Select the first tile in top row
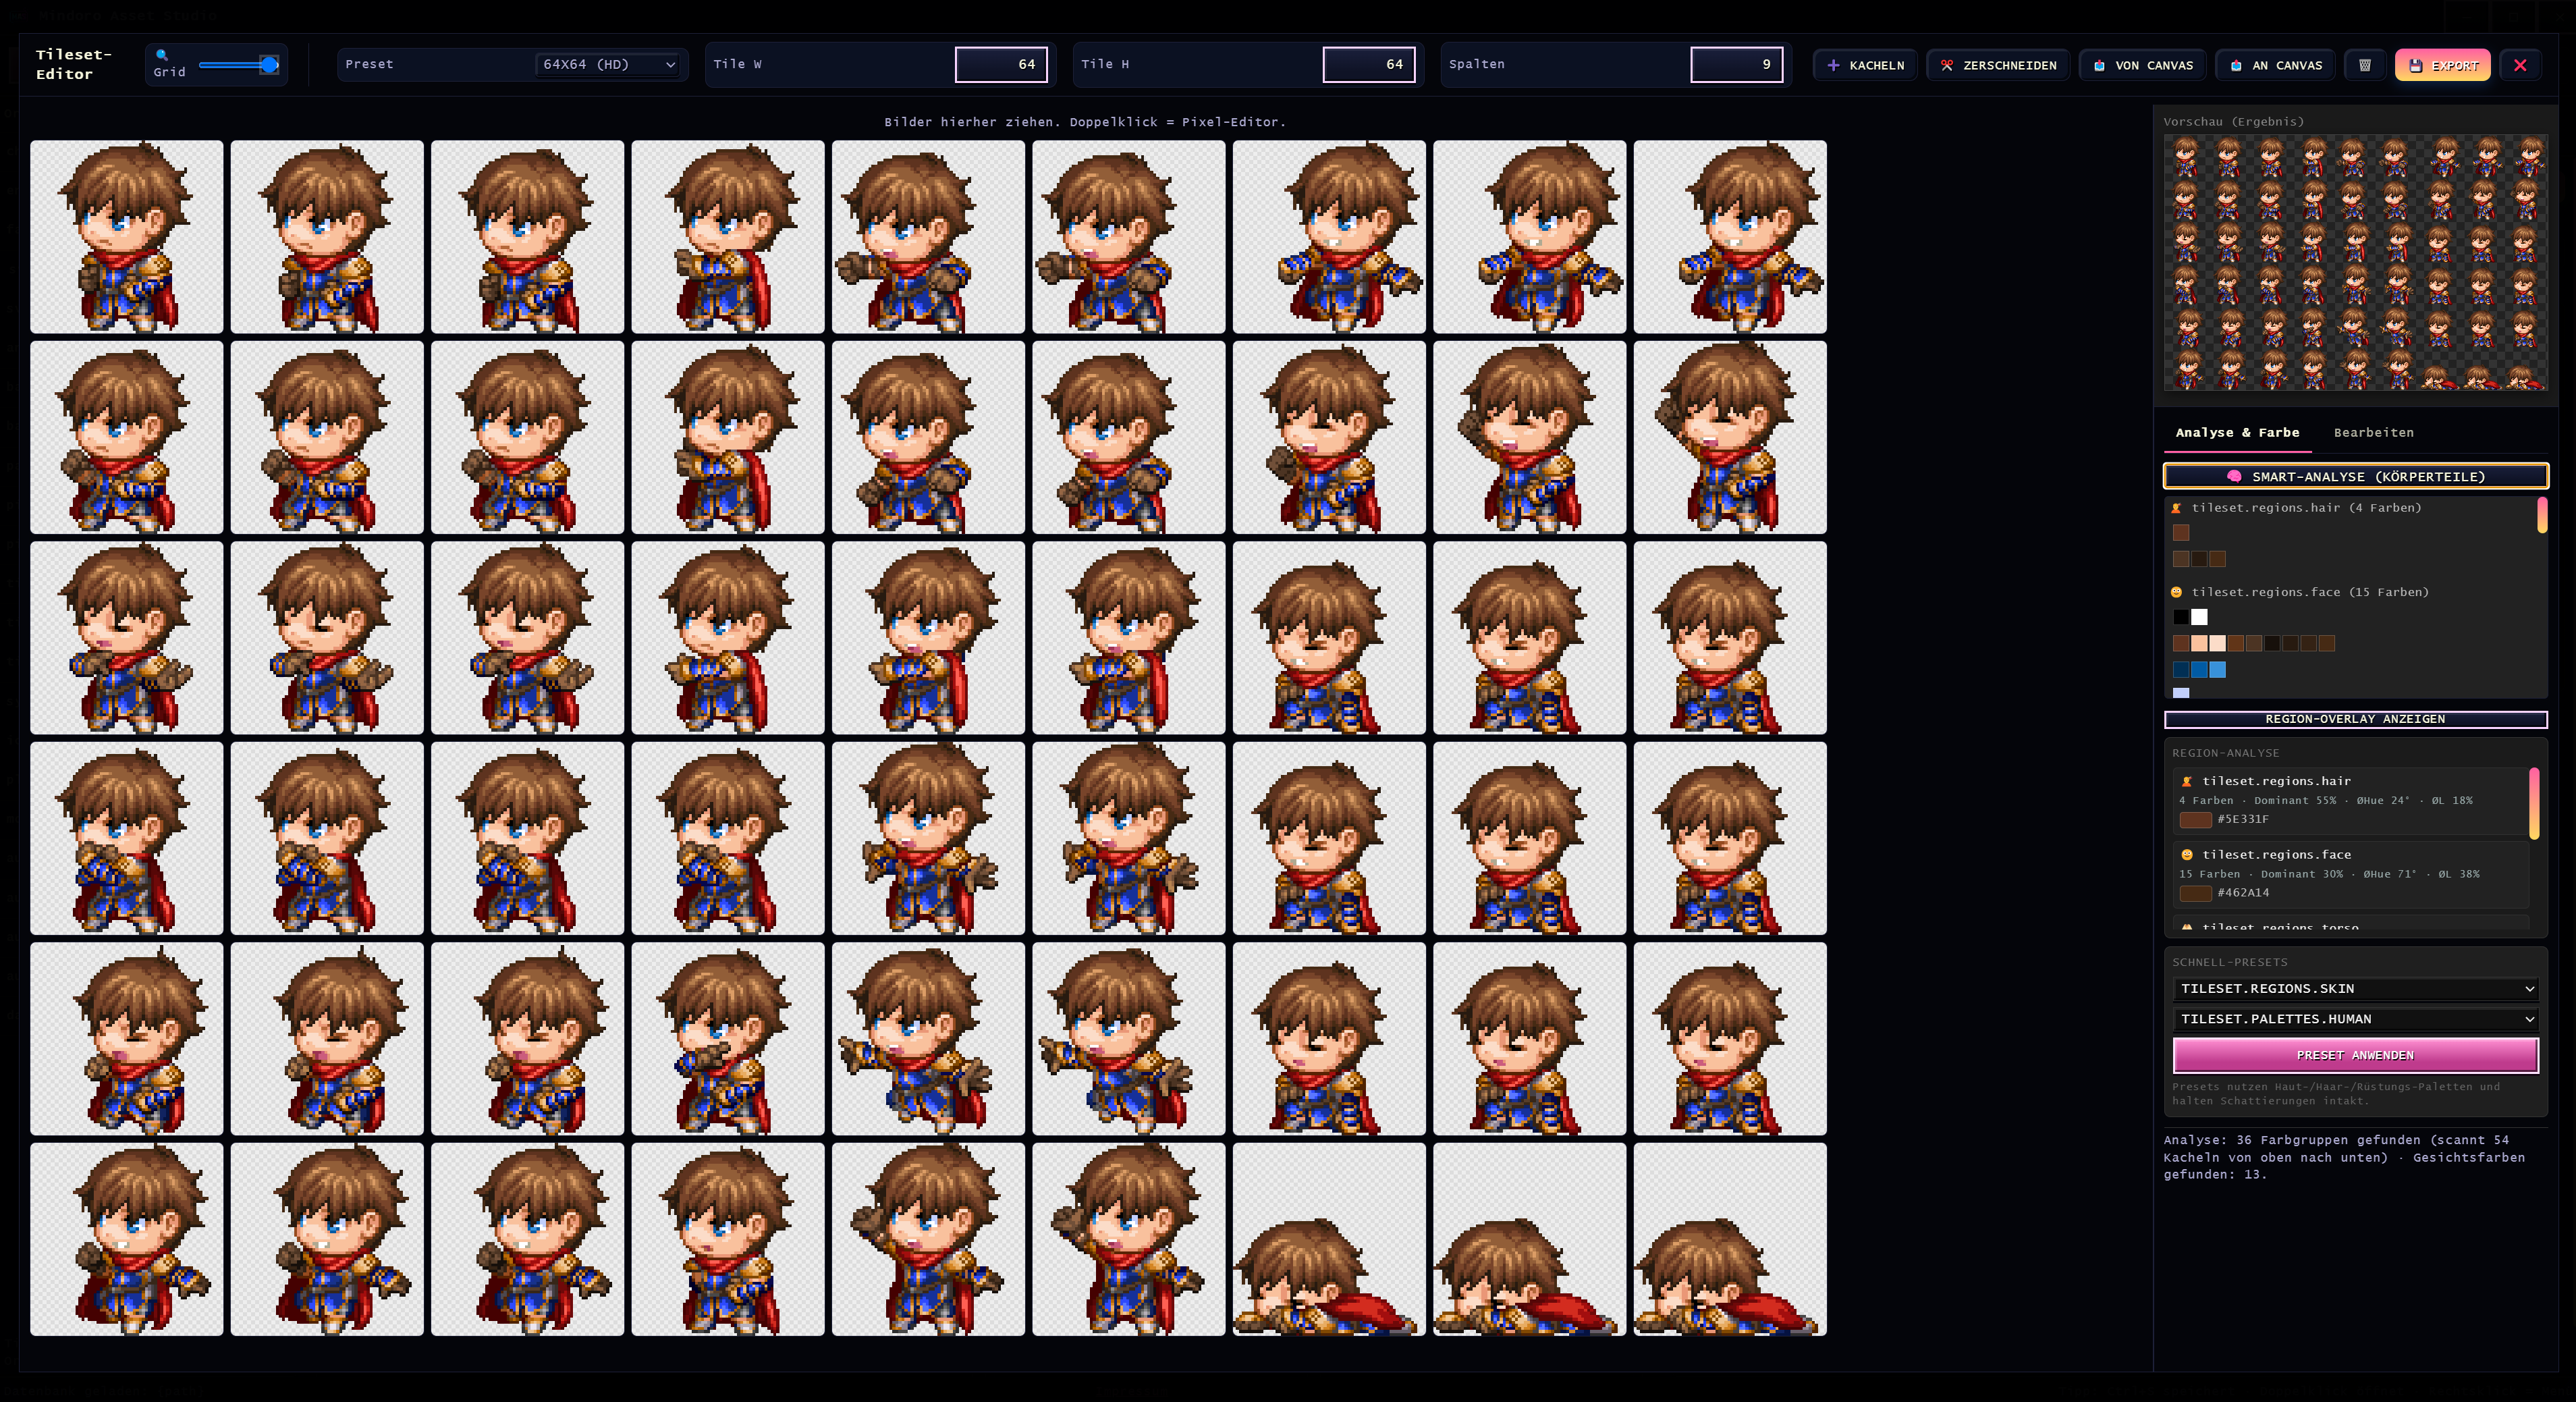Image resolution: width=2576 pixels, height=1402 pixels. click(127, 237)
